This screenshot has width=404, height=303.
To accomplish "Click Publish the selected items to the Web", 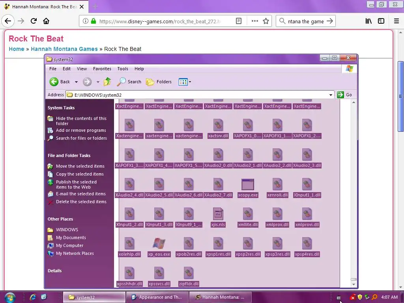I will (x=76, y=185).
